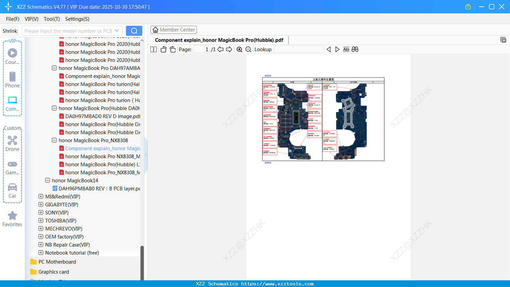Collapse honor MagicBook Pro(Hubble DA0H node
The width and height of the screenshot is (510, 287).
pyautogui.click(x=54, y=108)
